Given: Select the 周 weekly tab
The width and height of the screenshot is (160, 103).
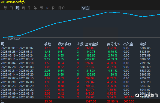Looking at the screenshot, I should click(17, 8).
